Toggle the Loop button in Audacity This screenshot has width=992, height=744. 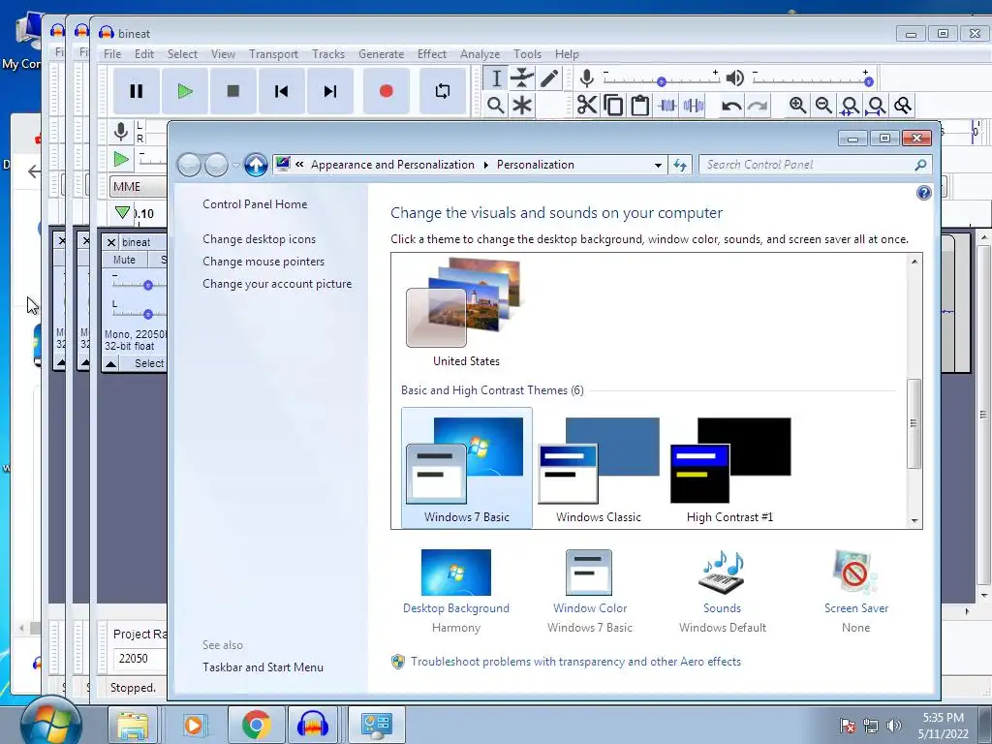(x=443, y=92)
